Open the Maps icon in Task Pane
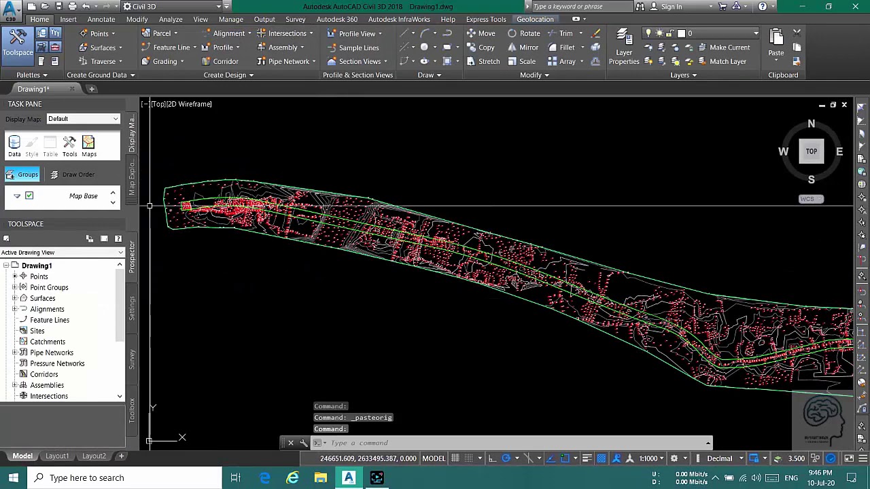Image resolution: width=870 pixels, height=489 pixels. (88, 145)
